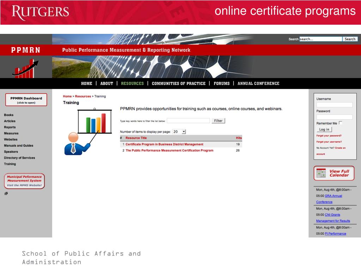Visit the Municipal Performance Measurement System banner

pyautogui.click(x=24, y=181)
